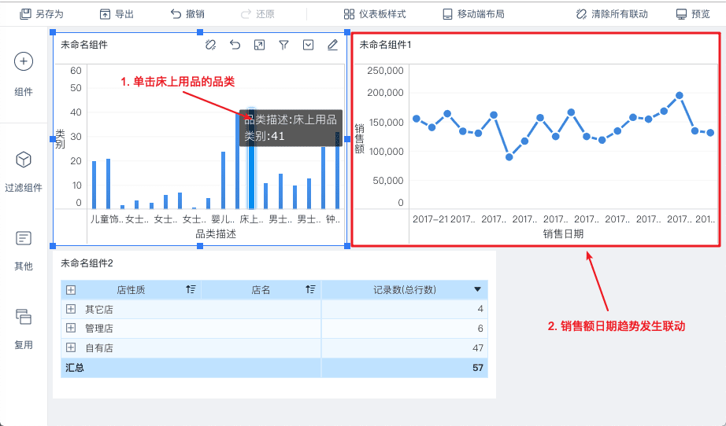Click the 撤销 undo button
The width and height of the screenshot is (726, 426).
(x=187, y=14)
